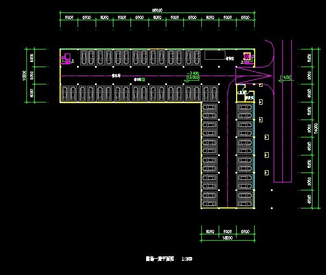The height and width of the screenshot is (275, 326).
Task: Select the (13.000) elevation value
Action: (193, 77)
